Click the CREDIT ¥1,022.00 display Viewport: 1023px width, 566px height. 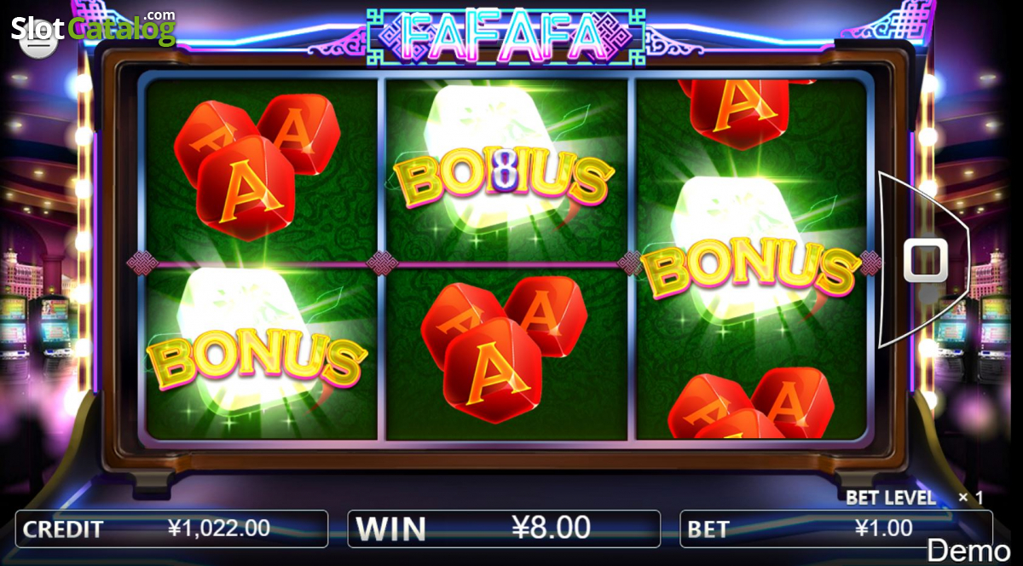(x=171, y=528)
